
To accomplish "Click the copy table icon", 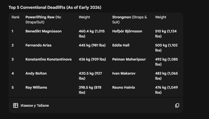I will tap(177, 105).
